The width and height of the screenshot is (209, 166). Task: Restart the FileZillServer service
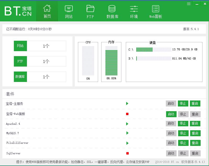click(x=195, y=143)
